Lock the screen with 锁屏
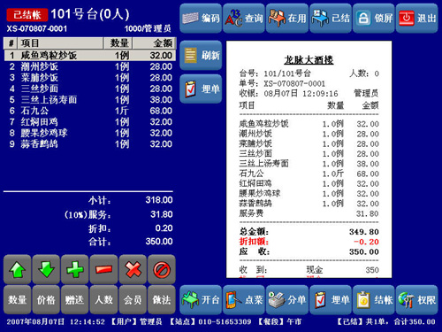The height and width of the screenshot is (332, 442). (x=374, y=19)
